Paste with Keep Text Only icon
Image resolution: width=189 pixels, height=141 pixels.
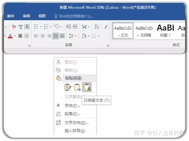[87, 87]
